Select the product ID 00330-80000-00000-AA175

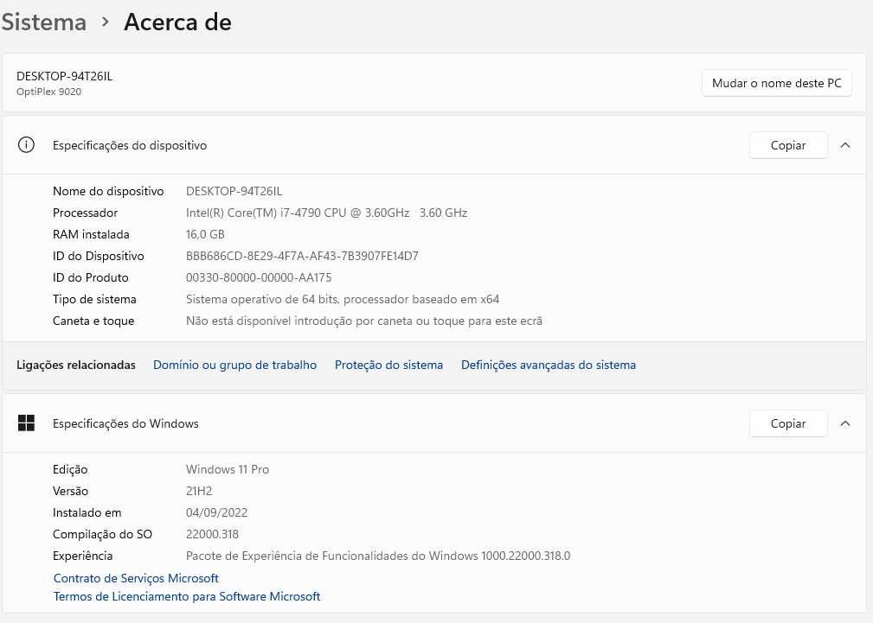(259, 277)
